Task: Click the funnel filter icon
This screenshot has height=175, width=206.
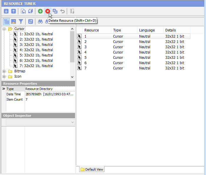Action: tap(21, 21)
